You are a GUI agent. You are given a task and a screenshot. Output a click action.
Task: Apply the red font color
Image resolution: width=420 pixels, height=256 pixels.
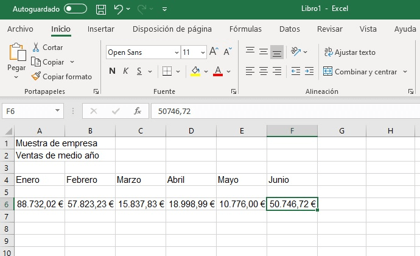218,71
